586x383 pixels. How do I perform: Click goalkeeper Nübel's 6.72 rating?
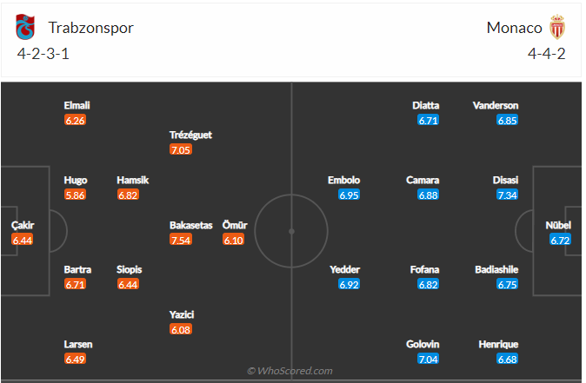tap(560, 239)
